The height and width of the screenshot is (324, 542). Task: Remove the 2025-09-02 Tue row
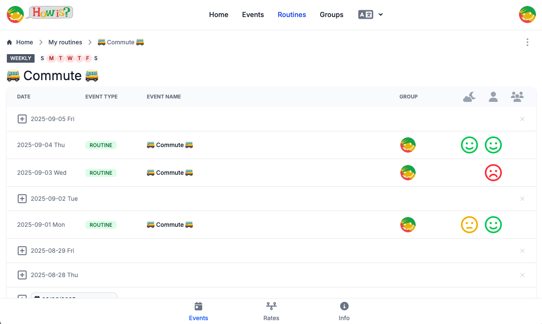coord(522,199)
